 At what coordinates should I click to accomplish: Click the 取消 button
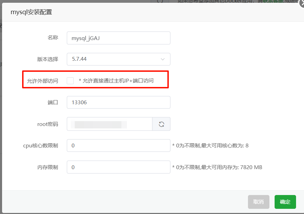[x=258, y=202]
